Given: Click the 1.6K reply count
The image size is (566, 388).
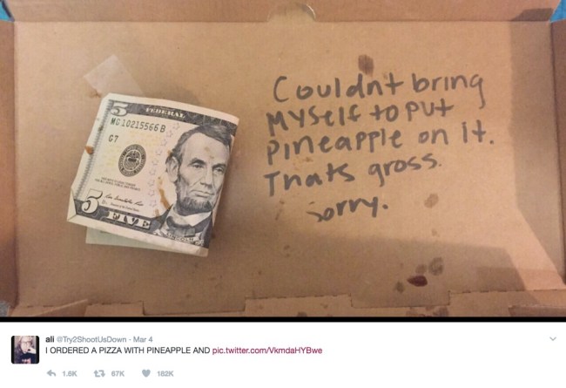Looking at the screenshot, I should [70, 373].
